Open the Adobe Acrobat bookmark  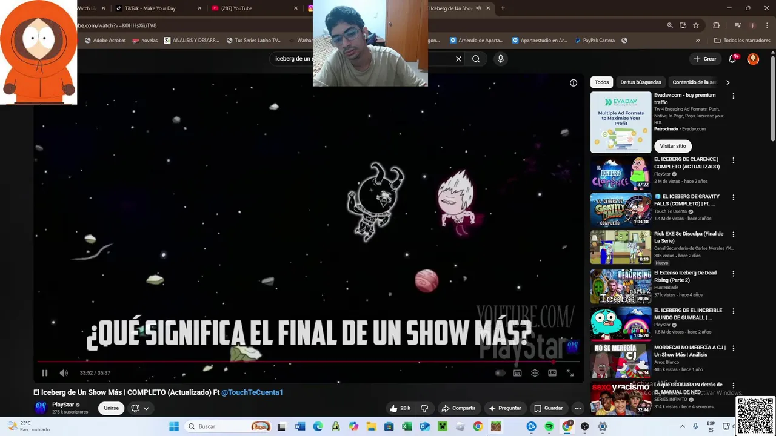click(x=105, y=41)
